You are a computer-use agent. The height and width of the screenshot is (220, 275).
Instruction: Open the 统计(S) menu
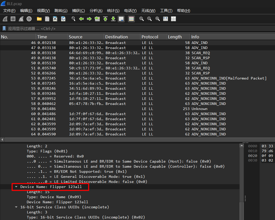coord(113,11)
